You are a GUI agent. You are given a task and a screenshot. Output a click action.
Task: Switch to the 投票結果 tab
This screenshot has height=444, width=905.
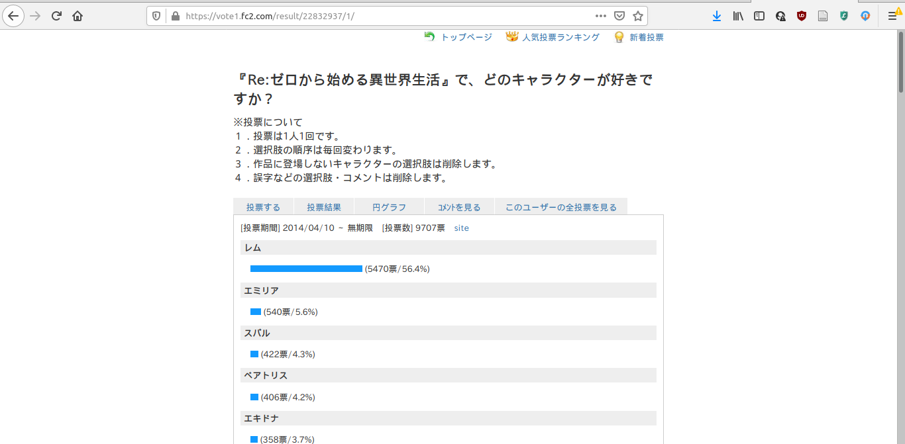tap(324, 207)
